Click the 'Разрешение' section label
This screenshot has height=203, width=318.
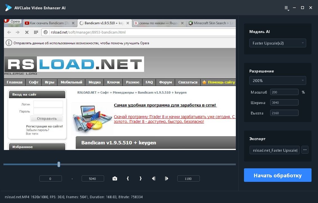pos(261,71)
